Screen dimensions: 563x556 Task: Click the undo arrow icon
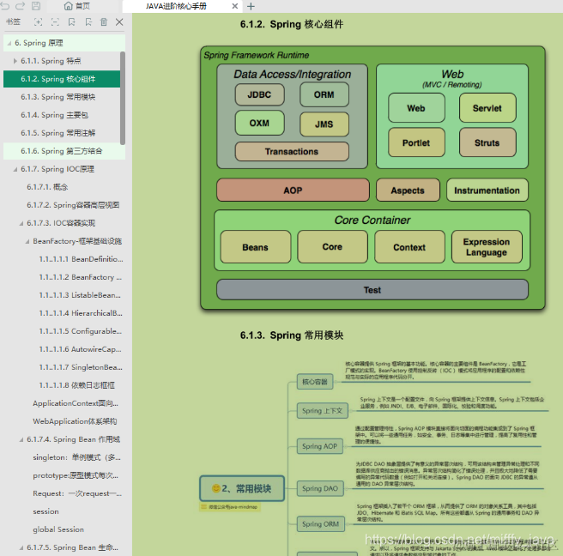click(x=4, y=6)
